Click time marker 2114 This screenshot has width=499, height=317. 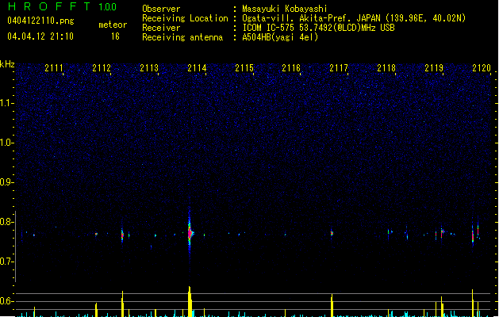tap(197, 68)
